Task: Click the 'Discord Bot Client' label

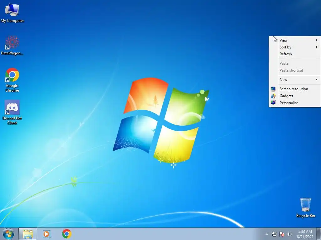Action: pos(12,120)
